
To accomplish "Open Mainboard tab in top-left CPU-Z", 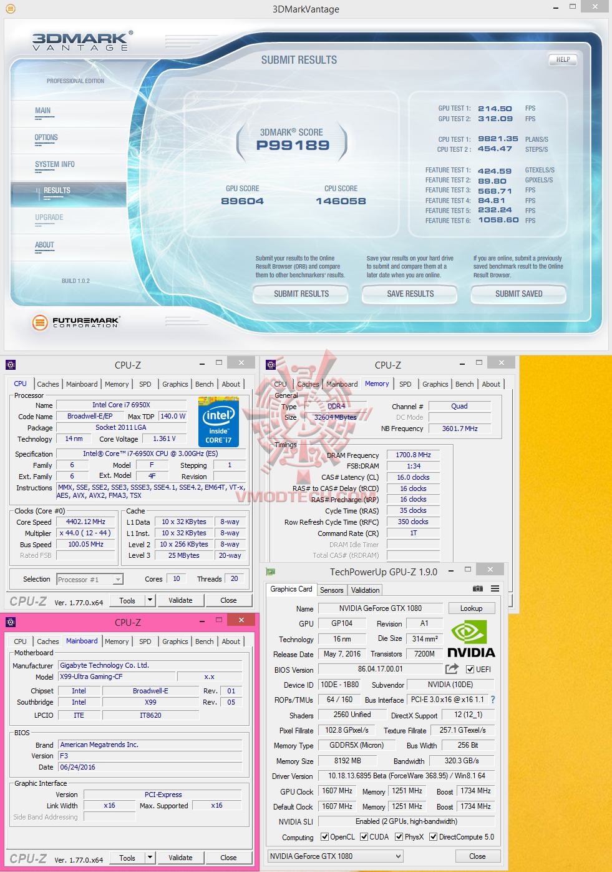I will (x=82, y=384).
